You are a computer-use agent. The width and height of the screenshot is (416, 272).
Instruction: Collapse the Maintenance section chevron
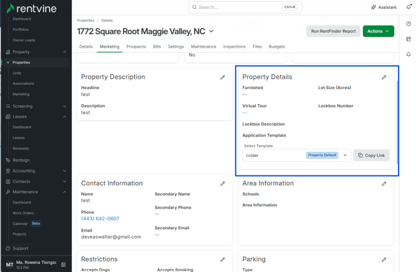click(65, 191)
